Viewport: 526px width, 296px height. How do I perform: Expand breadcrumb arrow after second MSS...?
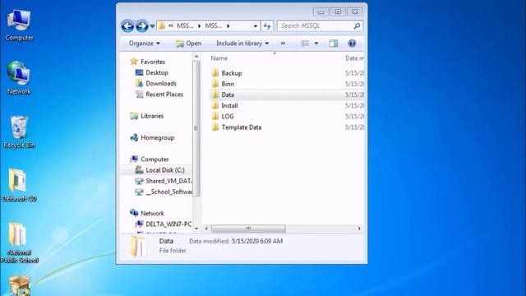tap(228, 25)
